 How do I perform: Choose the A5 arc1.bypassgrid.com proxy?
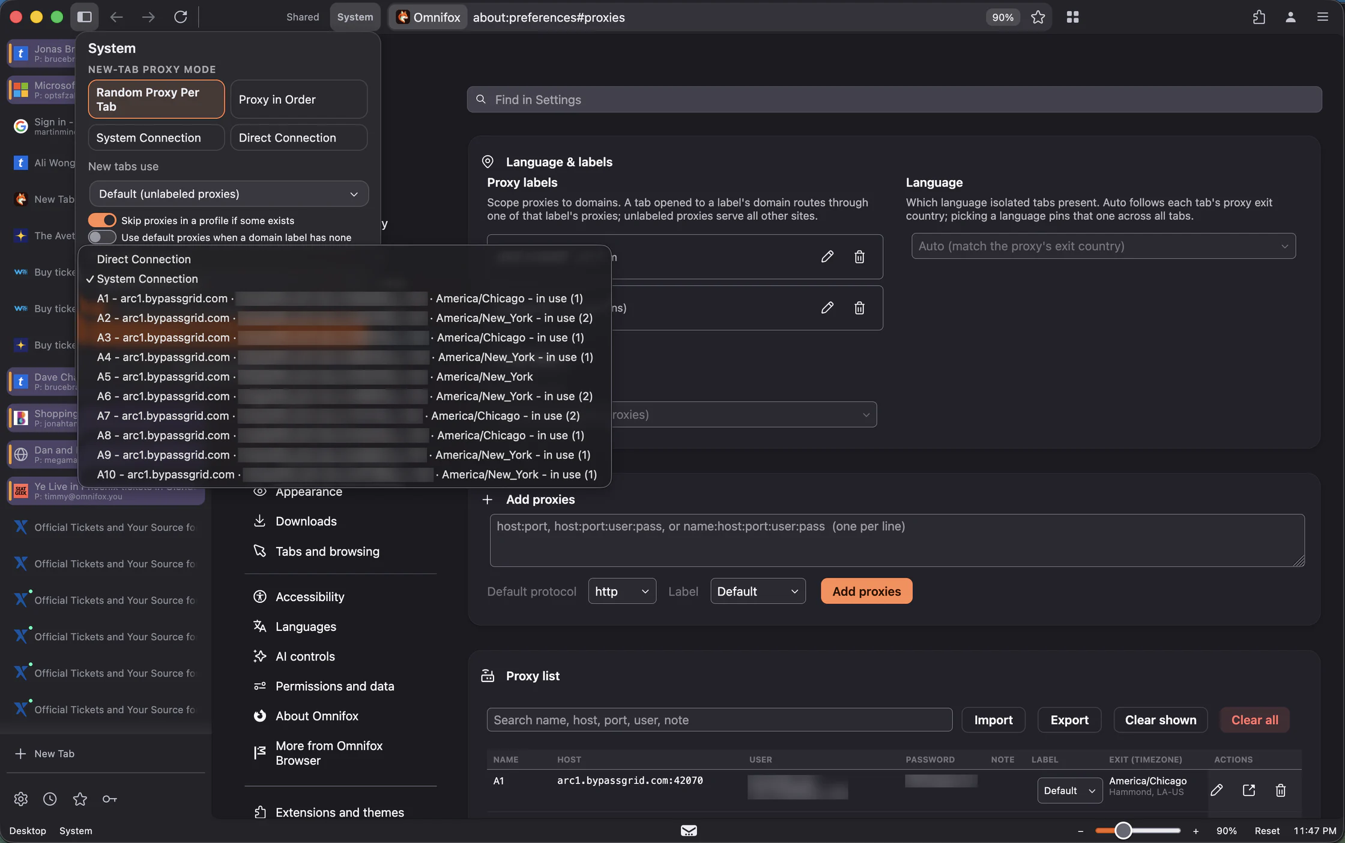pos(345,376)
